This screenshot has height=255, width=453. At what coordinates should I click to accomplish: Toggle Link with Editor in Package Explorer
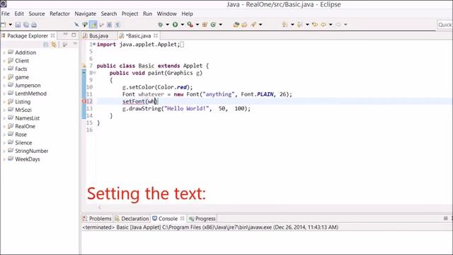[x=54, y=45]
